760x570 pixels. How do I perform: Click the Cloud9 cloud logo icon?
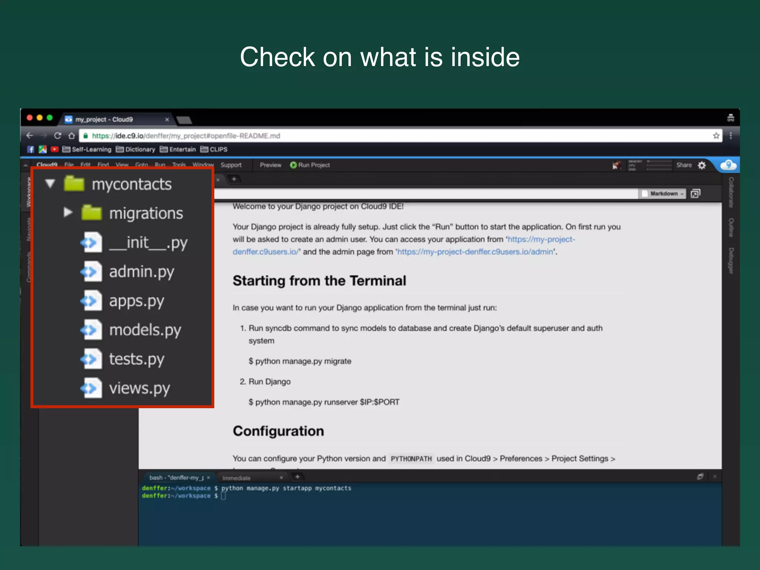click(x=728, y=165)
